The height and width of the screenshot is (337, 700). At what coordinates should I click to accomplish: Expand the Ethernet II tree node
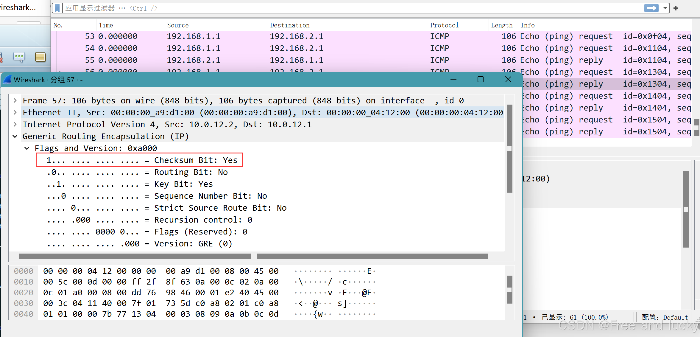point(15,112)
